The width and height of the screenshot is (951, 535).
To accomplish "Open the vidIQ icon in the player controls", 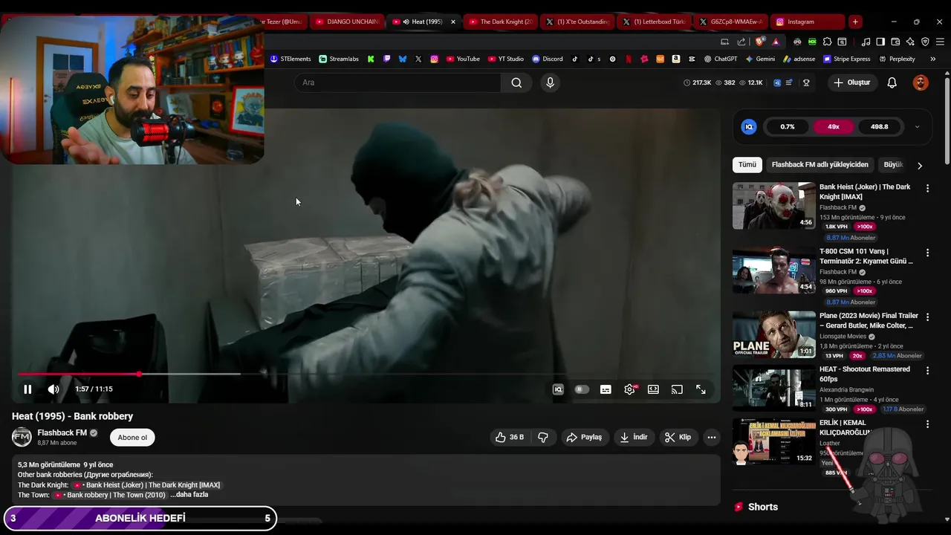I will tap(558, 389).
